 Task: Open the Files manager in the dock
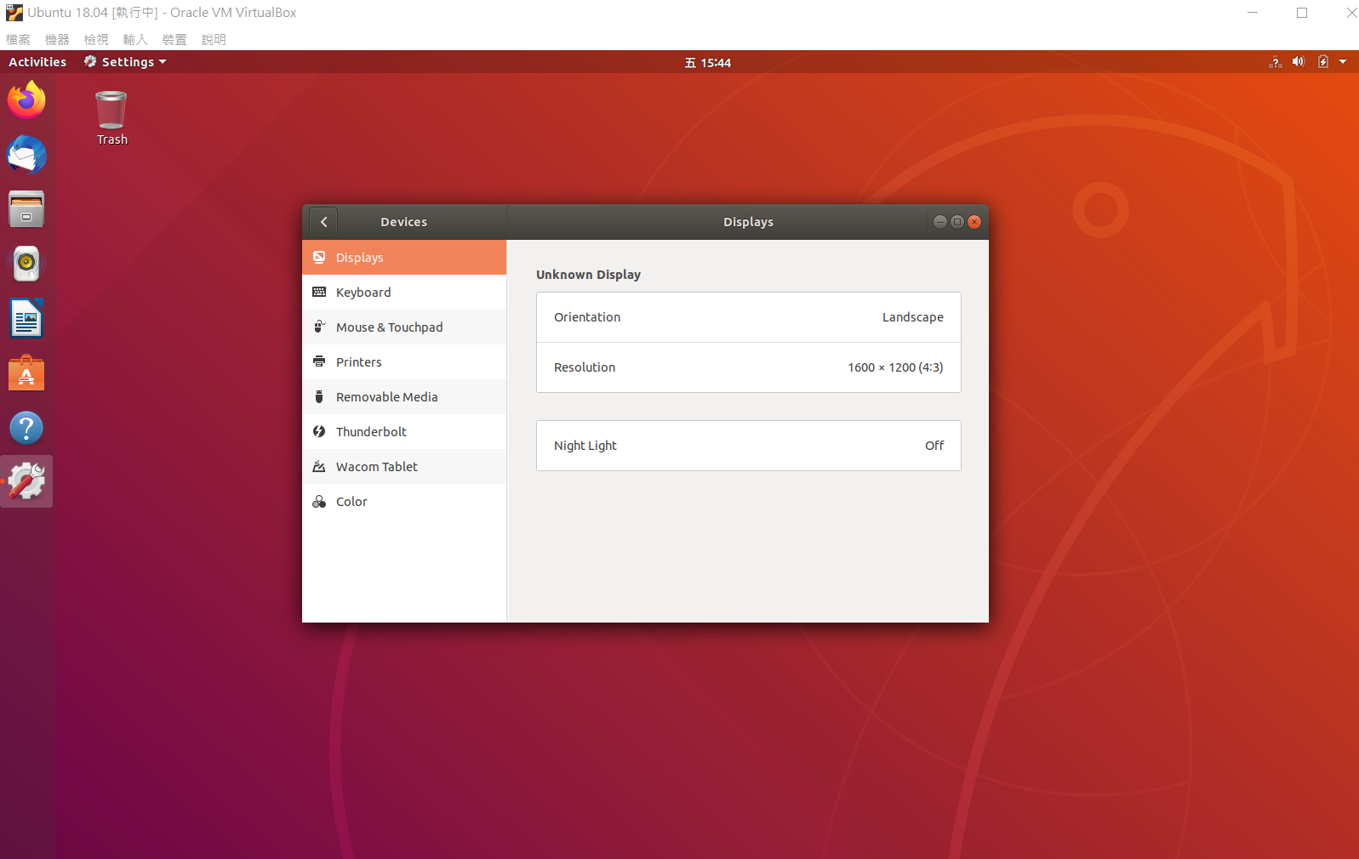click(x=26, y=209)
